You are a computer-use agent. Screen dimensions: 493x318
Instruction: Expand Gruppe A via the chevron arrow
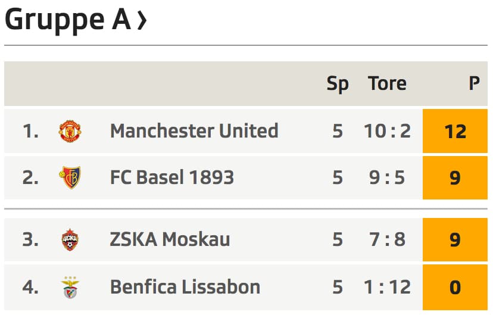142,21
